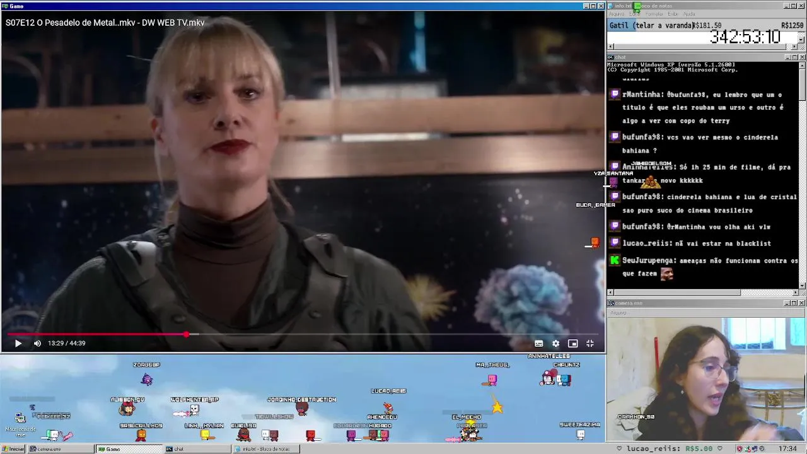Click the LUCAO_REIIS avatar character
Image resolution: width=807 pixels, height=454 pixels.
(388, 407)
